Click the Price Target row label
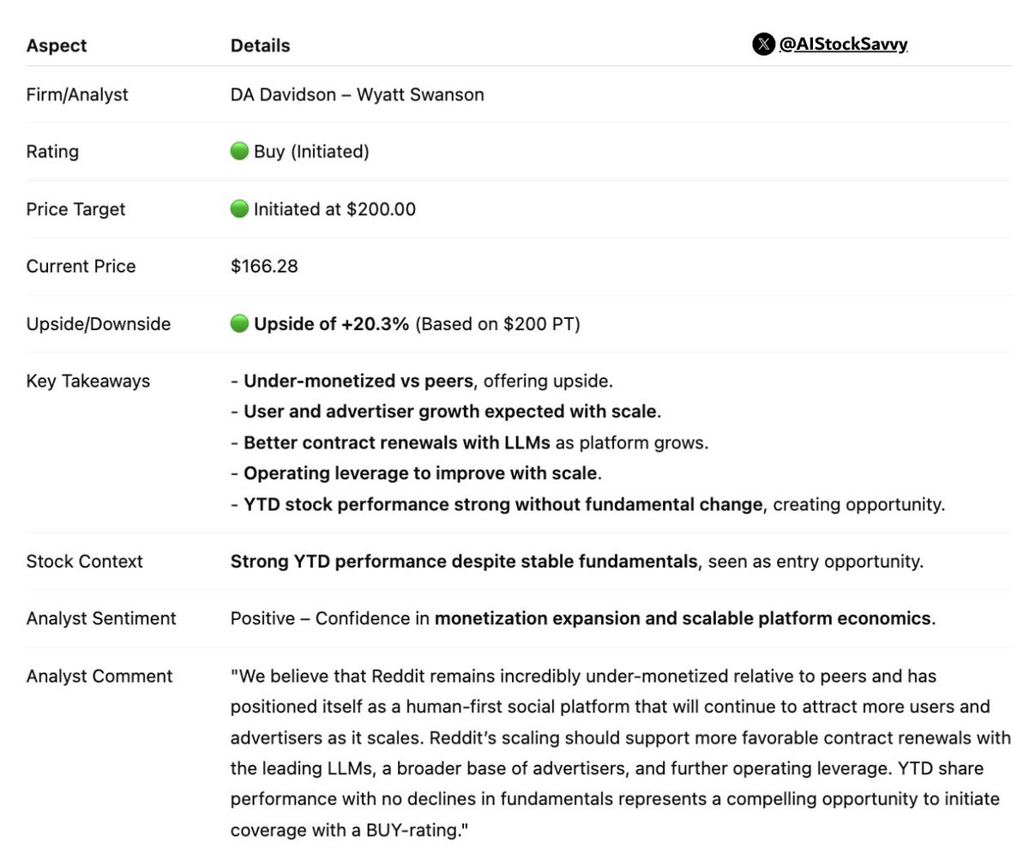Screen dimensions: 1029x866 (75, 209)
